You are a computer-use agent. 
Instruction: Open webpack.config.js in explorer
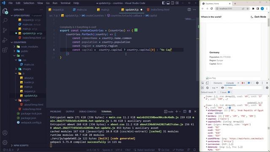tap(31, 122)
